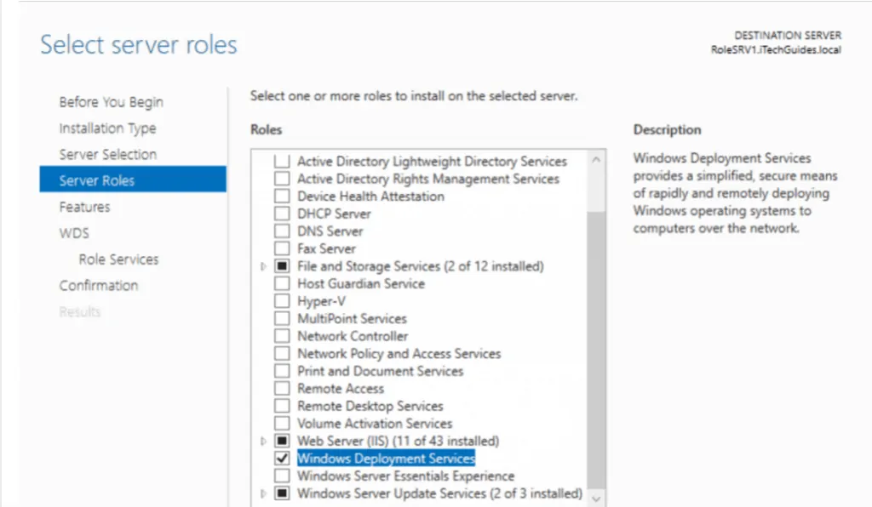Image resolution: width=872 pixels, height=507 pixels.
Task: Navigate to the Features step
Action: (x=83, y=207)
